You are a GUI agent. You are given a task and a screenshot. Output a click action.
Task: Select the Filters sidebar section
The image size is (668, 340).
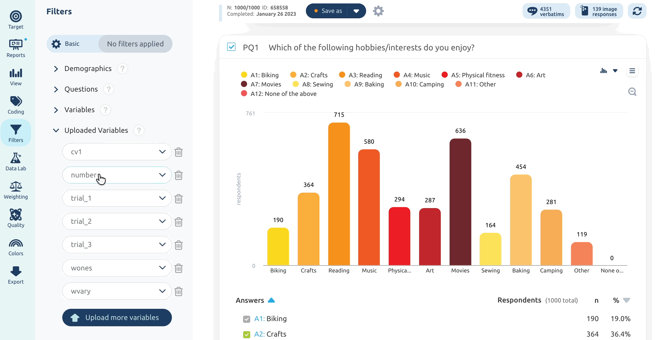tap(16, 133)
